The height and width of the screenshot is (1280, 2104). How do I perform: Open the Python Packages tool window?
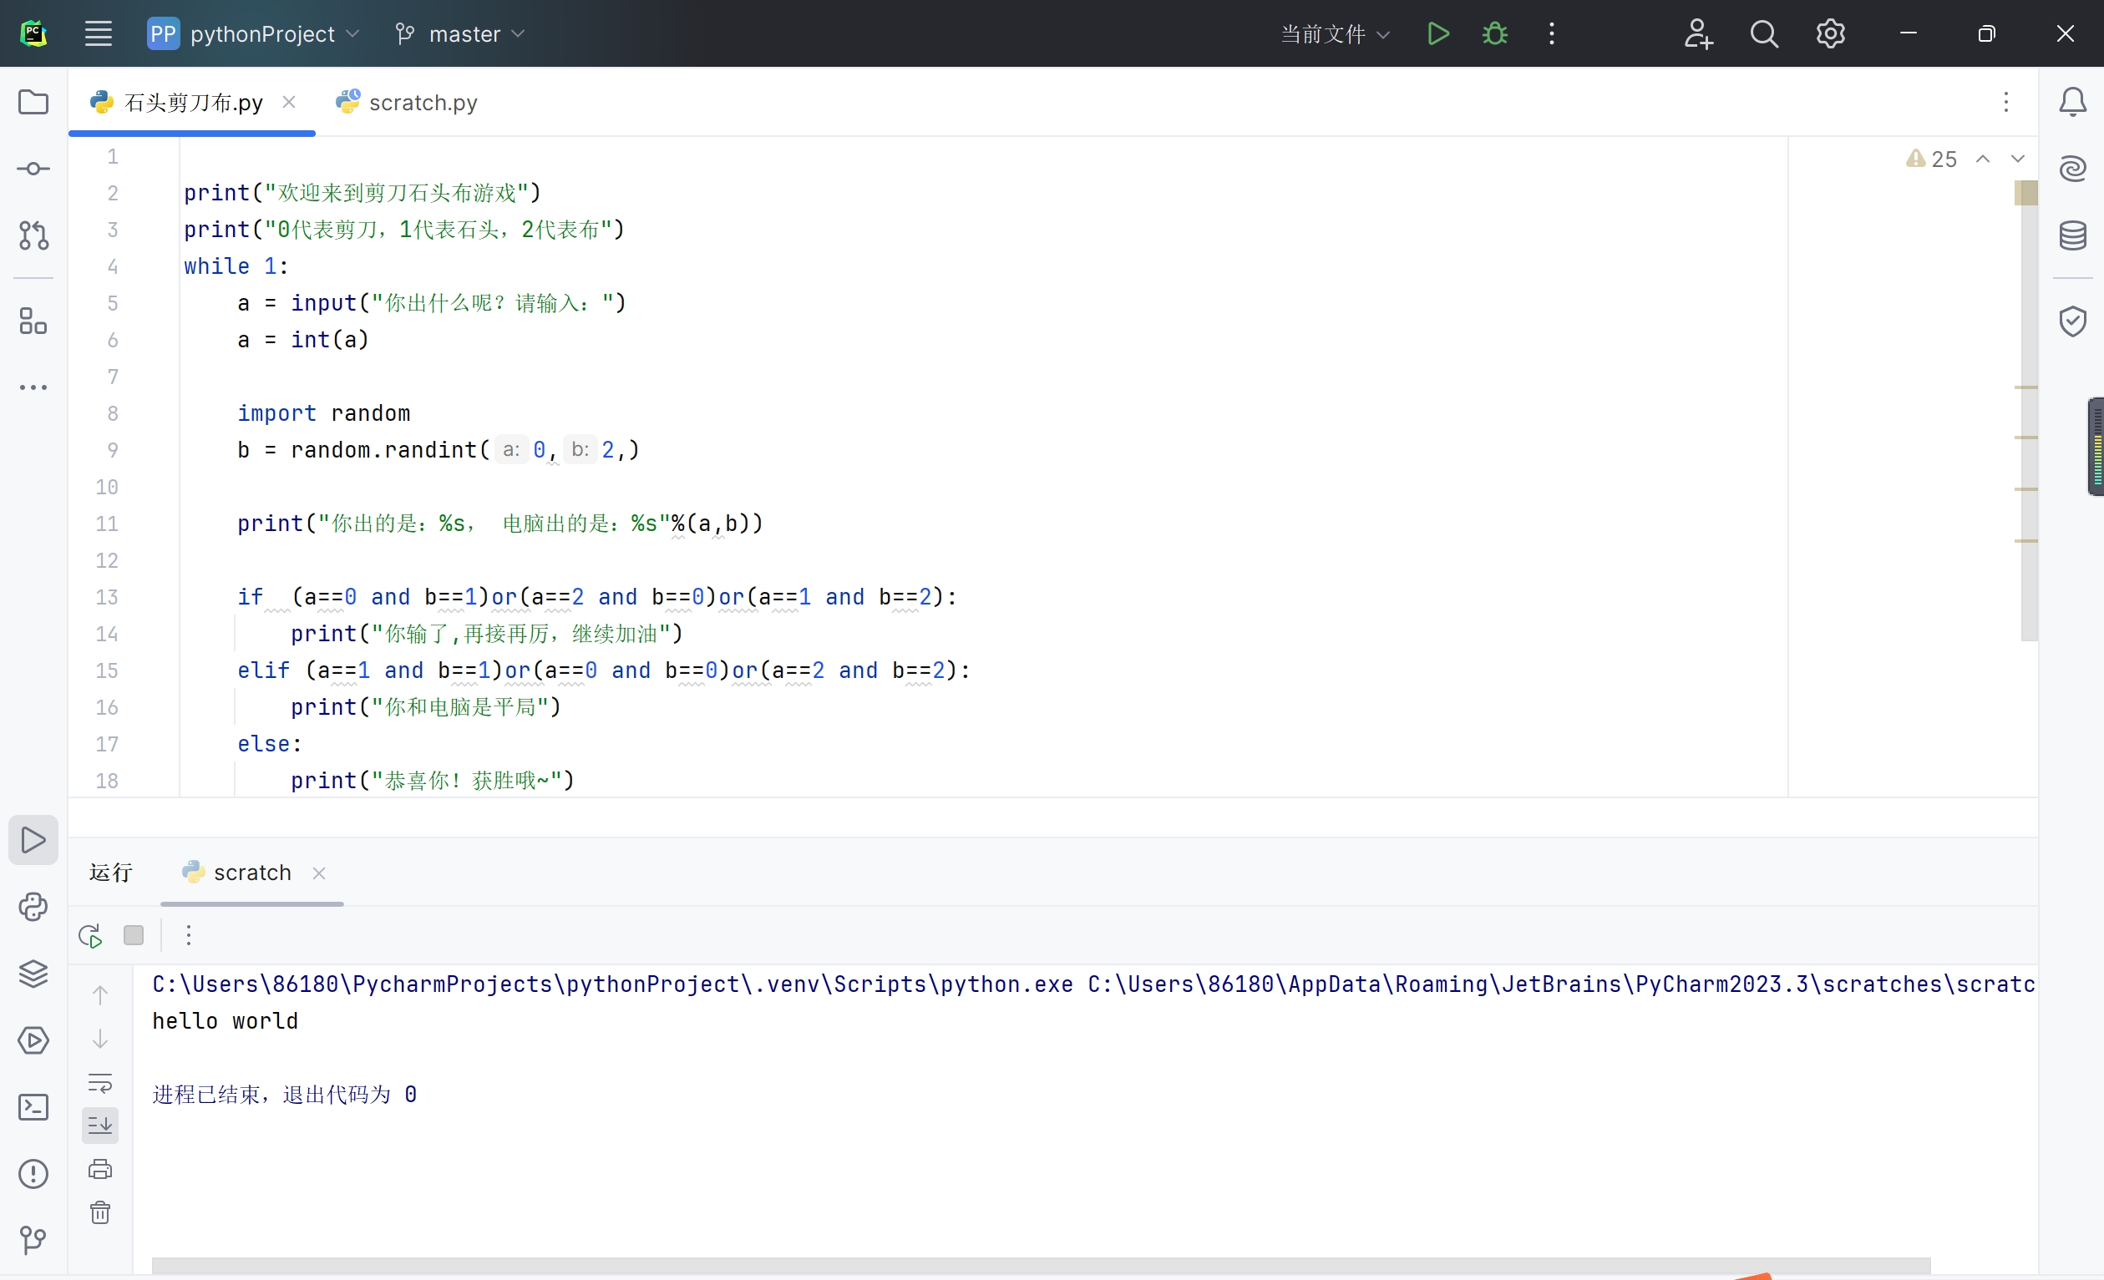pos(33,907)
